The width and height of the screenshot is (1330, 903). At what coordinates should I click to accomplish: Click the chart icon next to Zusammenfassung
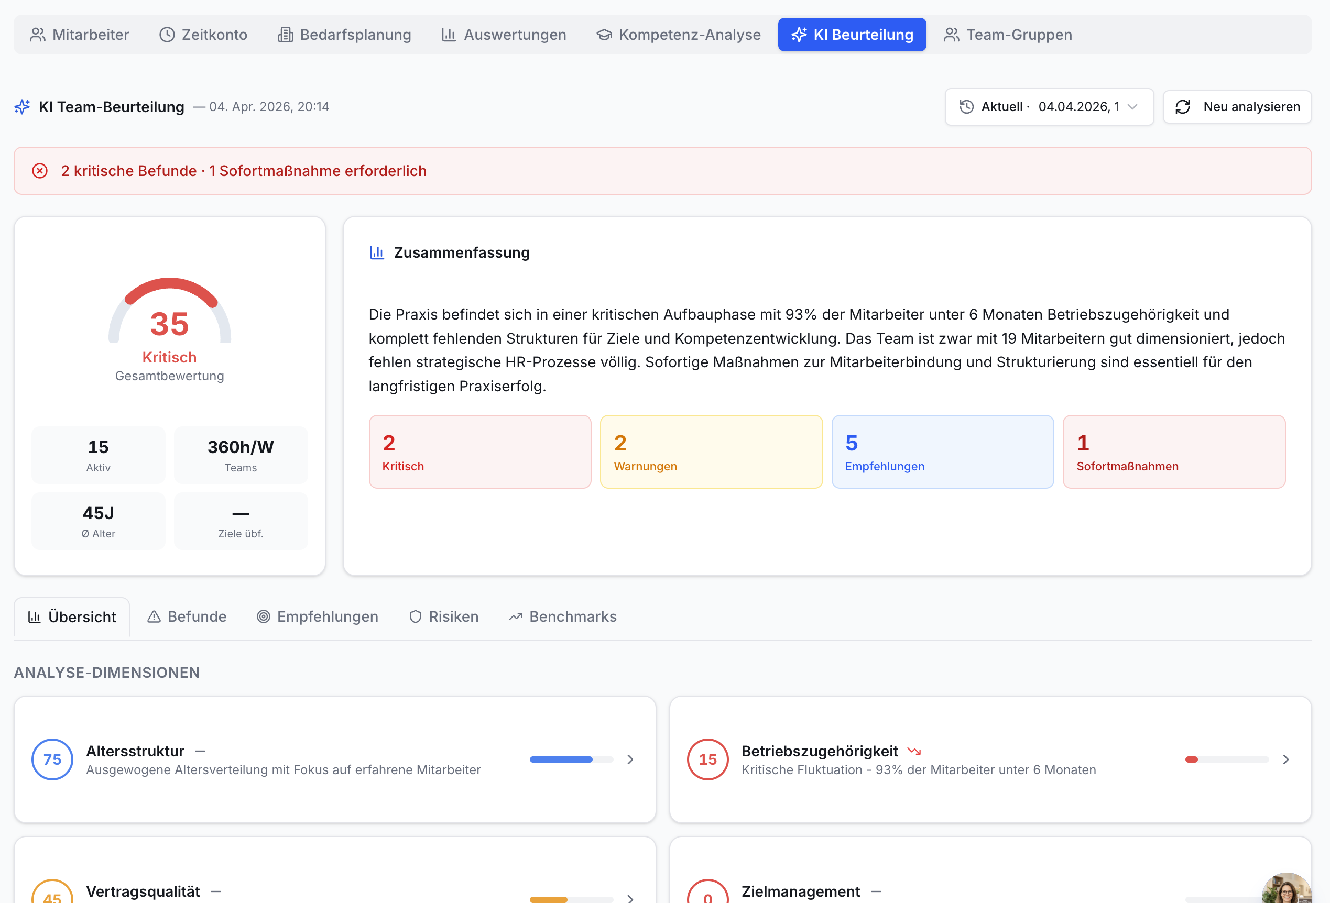[377, 252]
